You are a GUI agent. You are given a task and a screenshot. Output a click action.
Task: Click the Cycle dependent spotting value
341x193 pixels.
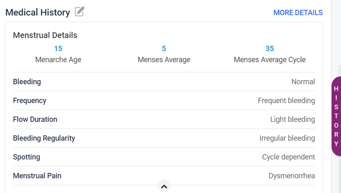pyautogui.click(x=288, y=157)
